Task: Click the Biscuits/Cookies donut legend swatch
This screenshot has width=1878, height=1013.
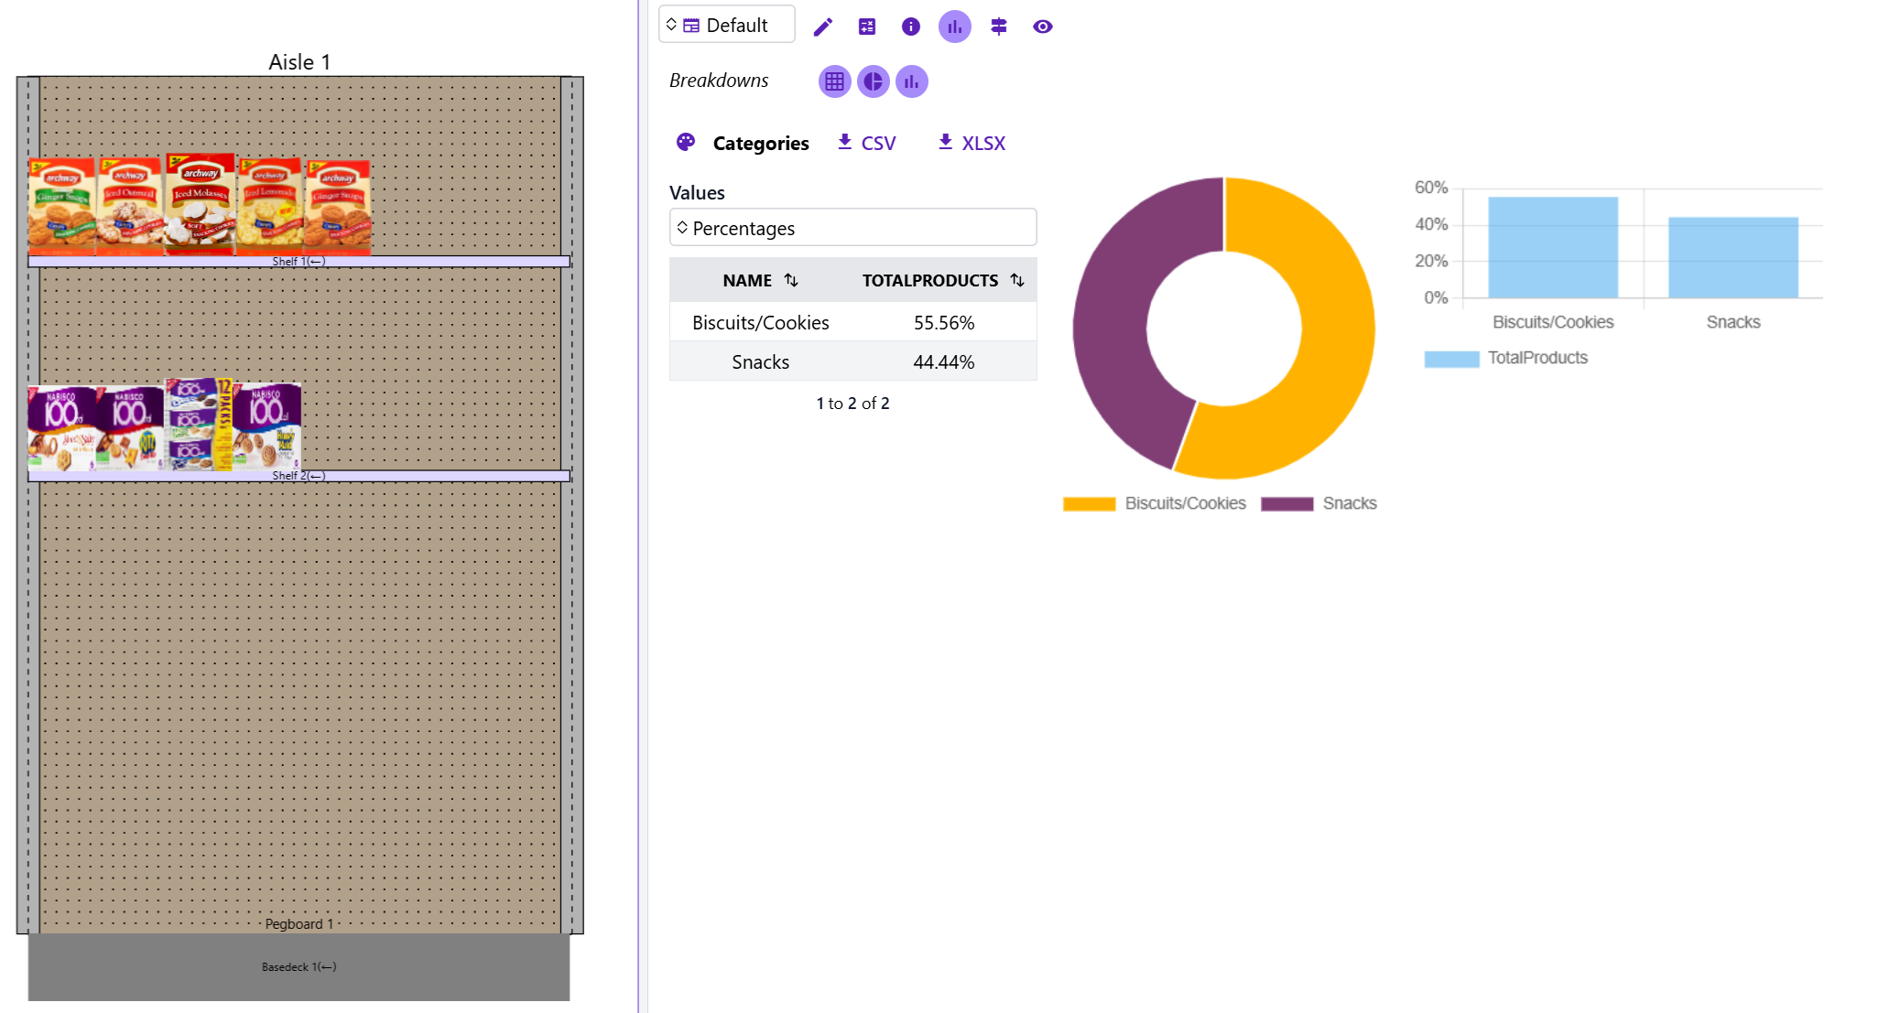Action: pos(1089,503)
